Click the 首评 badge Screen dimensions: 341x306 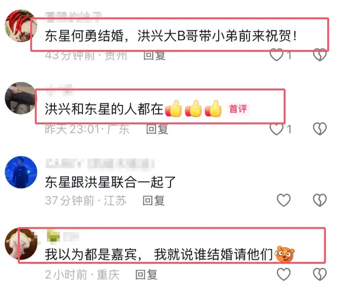[238, 109]
